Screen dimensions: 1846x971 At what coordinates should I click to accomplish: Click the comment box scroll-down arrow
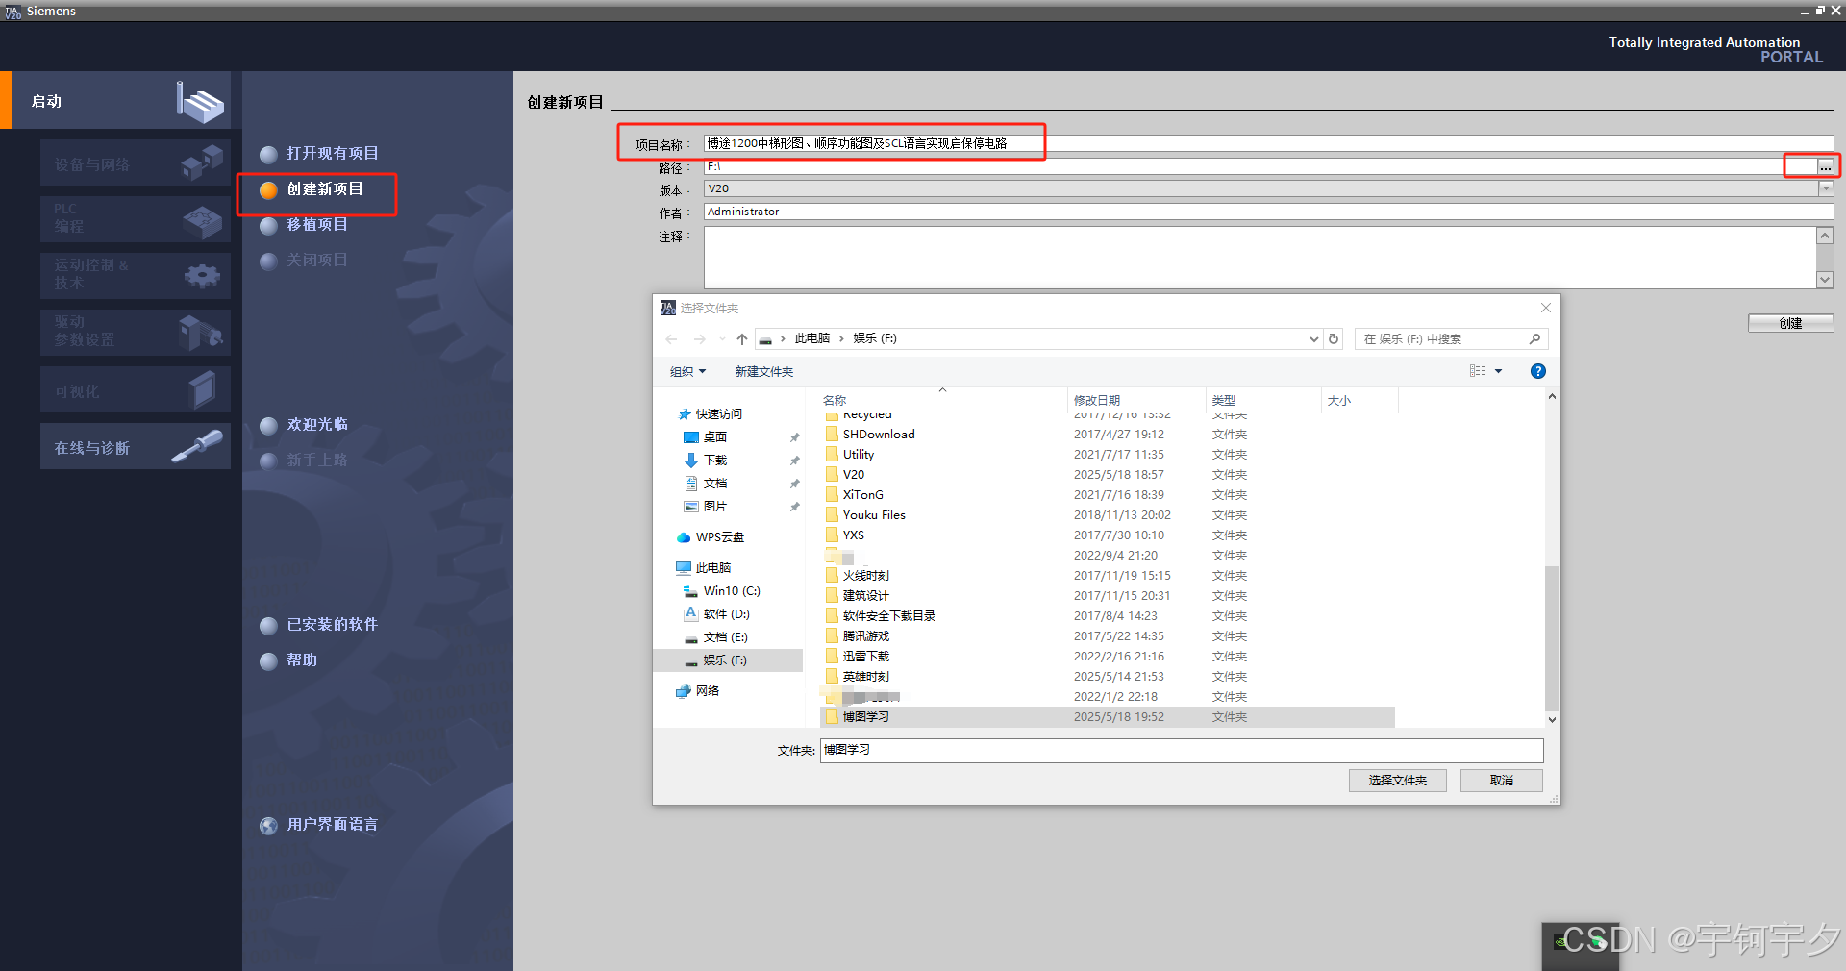tap(1825, 280)
